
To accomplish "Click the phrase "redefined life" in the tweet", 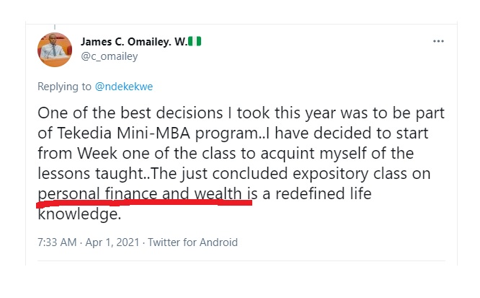I will click(324, 193).
